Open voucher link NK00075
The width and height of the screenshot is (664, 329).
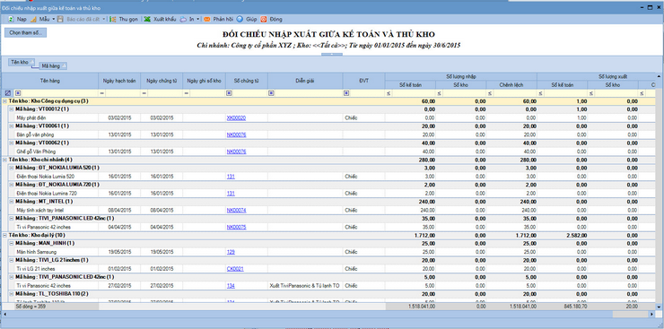point(236,227)
